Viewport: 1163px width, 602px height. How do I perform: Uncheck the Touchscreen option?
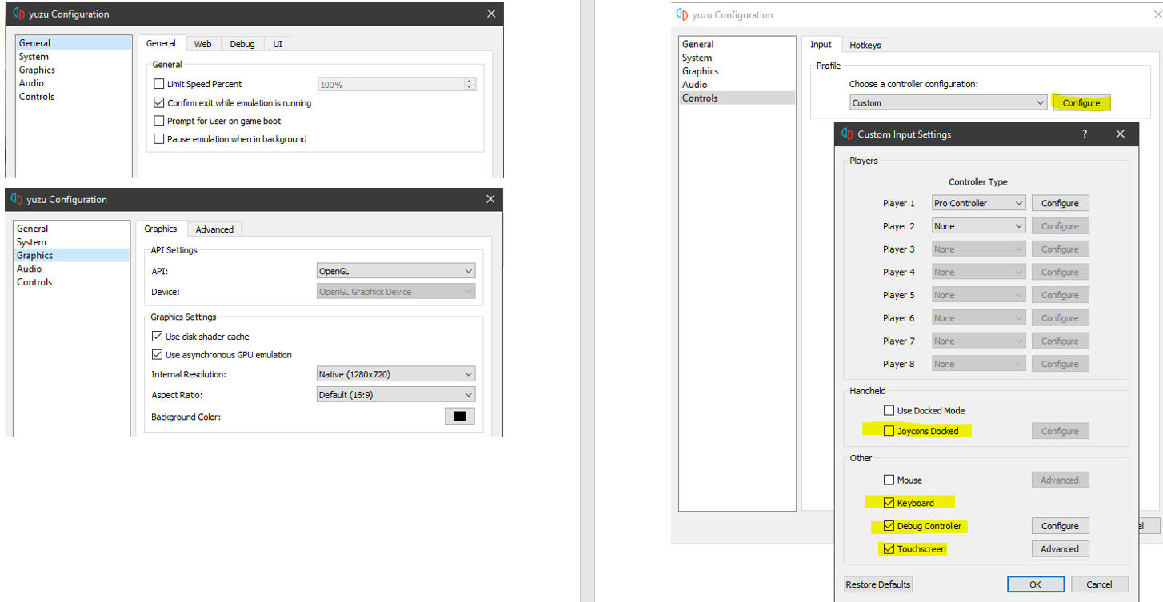(x=889, y=549)
